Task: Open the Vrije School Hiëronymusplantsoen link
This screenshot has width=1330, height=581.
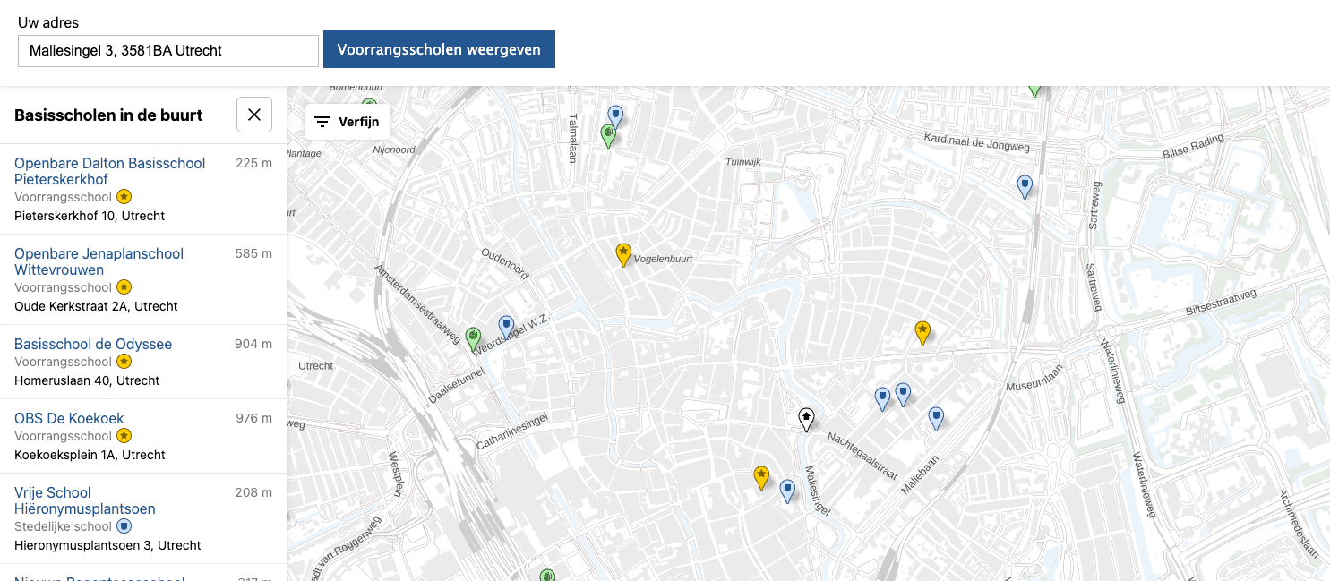Action: [85, 500]
